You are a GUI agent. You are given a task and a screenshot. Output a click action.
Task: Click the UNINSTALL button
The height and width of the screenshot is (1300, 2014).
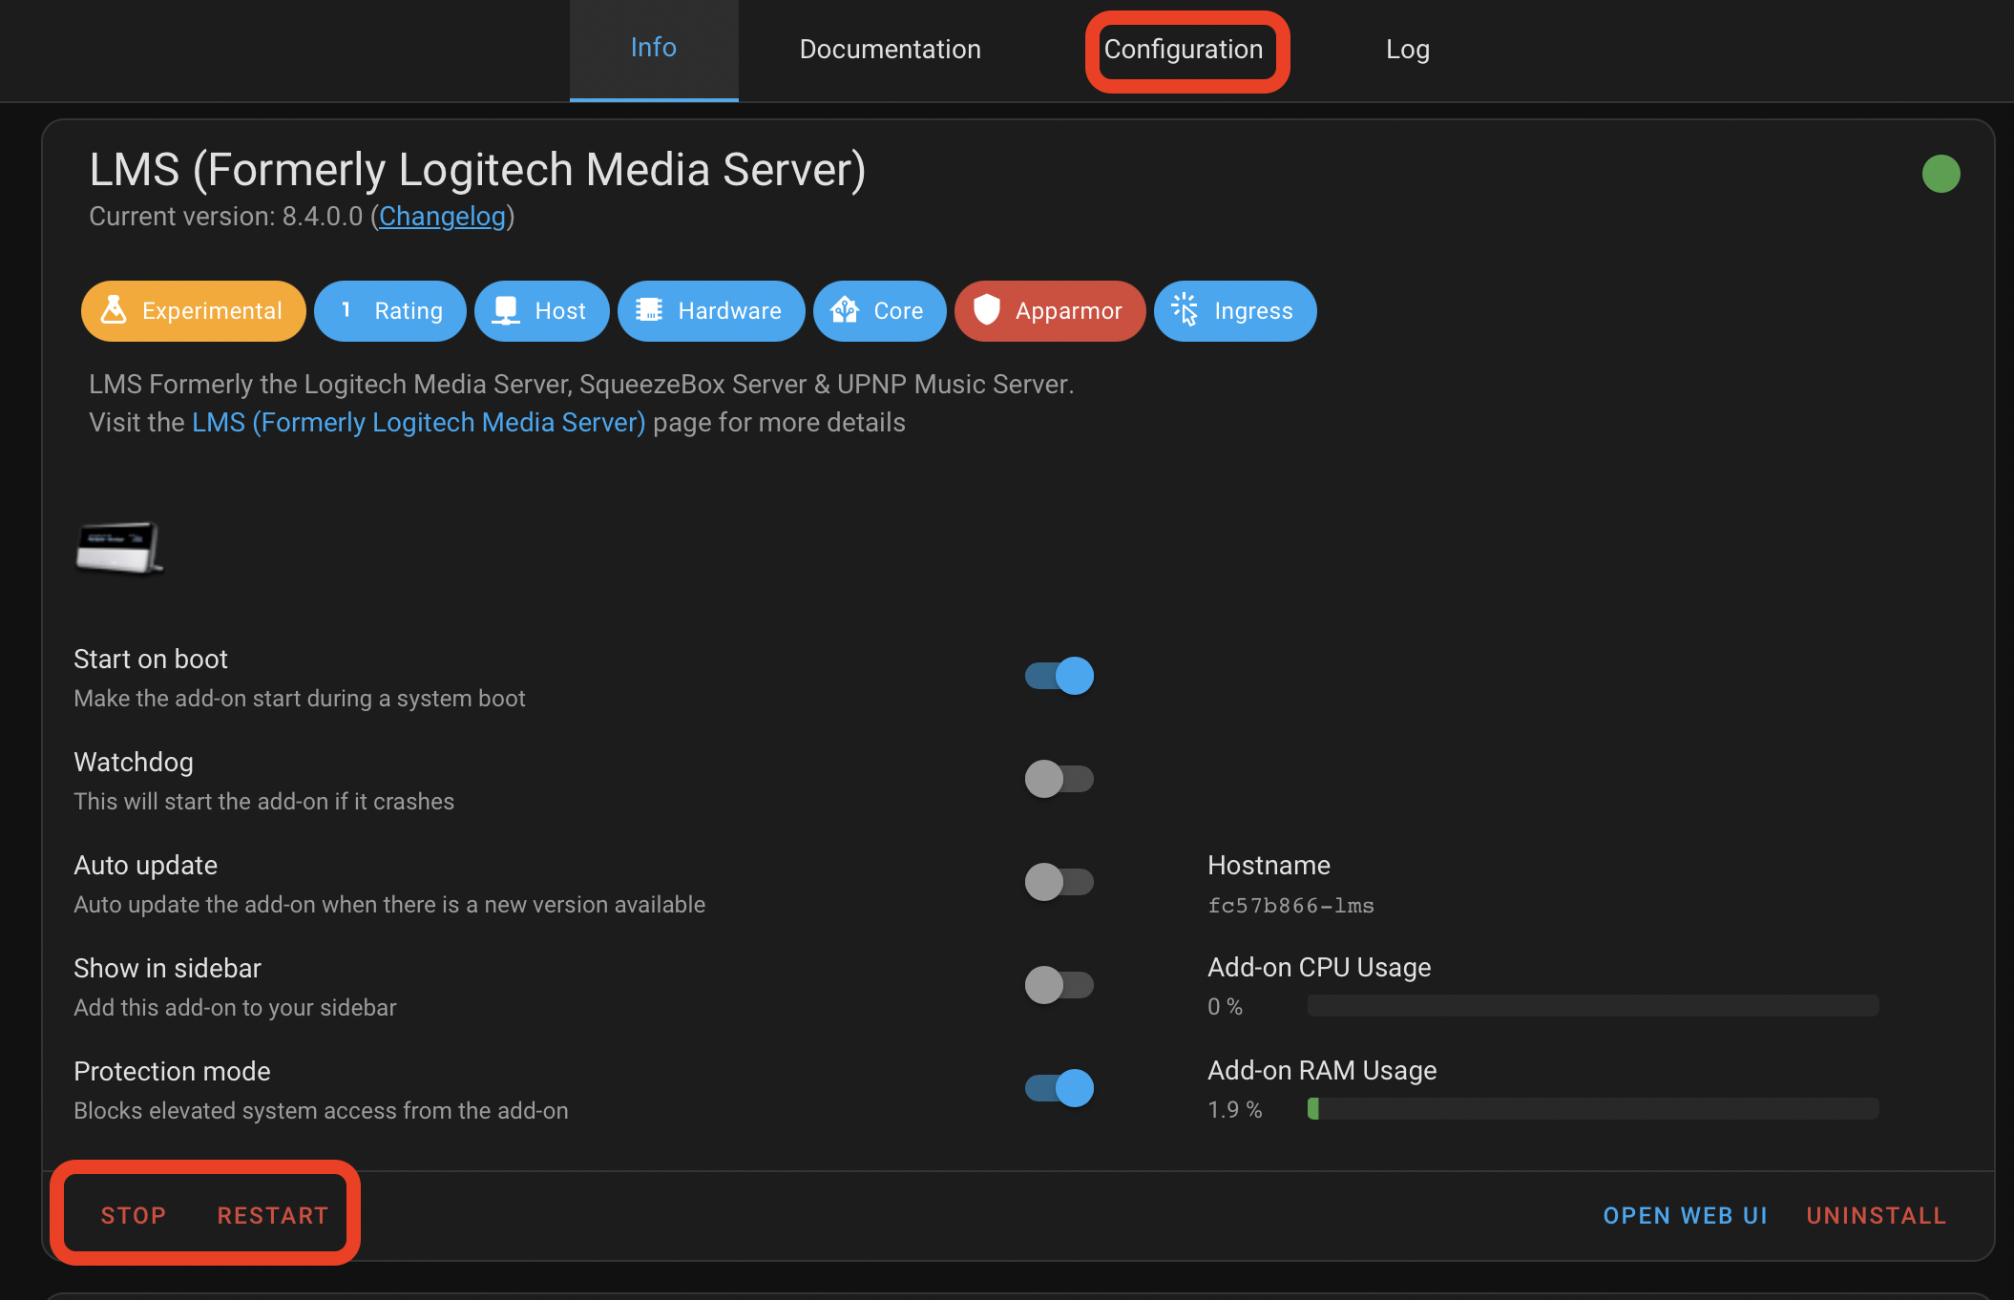tap(1876, 1215)
